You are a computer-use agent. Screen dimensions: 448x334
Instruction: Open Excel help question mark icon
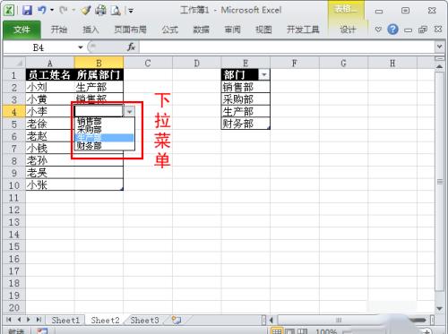pyautogui.click(x=392, y=30)
